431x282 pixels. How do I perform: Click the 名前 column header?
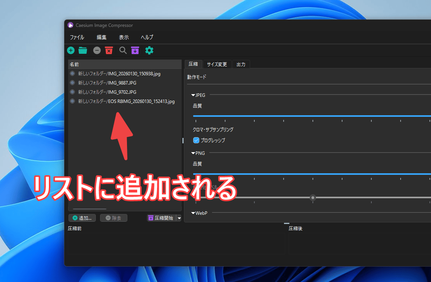click(125, 64)
